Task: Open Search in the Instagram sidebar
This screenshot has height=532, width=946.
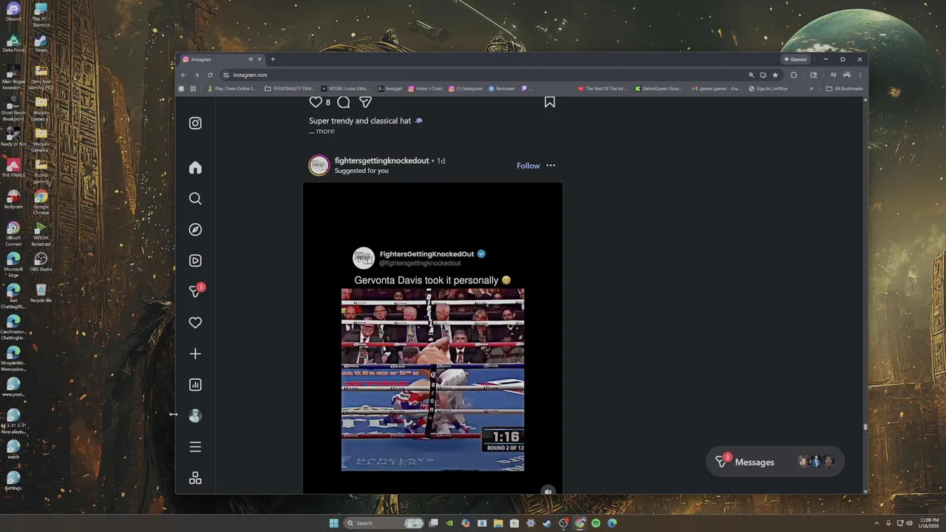Action: (x=195, y=199)
